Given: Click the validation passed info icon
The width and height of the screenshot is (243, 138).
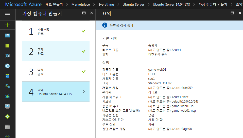Looking at the screenshot, I should pyautogui.click(x=105, y=25).
